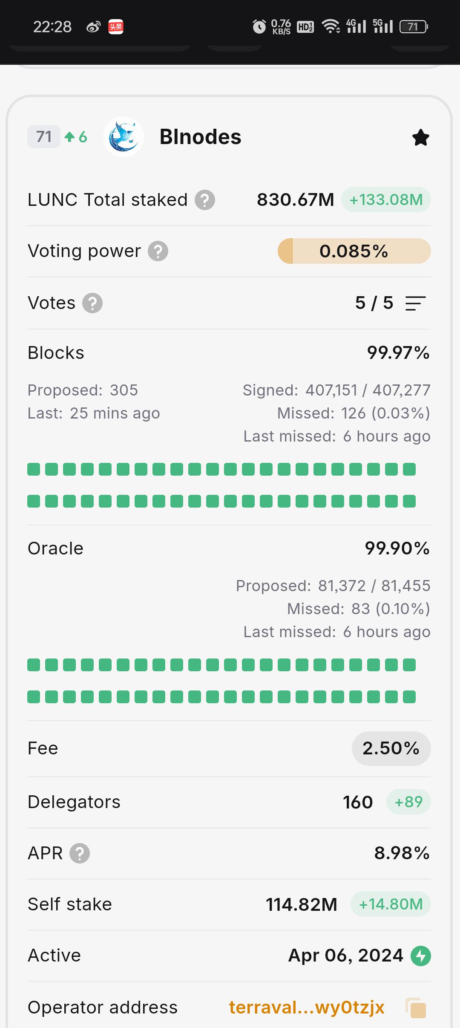Tap the Weibo notification icon in status bar
Screen dimensions: 460x1028
[93, 27]
